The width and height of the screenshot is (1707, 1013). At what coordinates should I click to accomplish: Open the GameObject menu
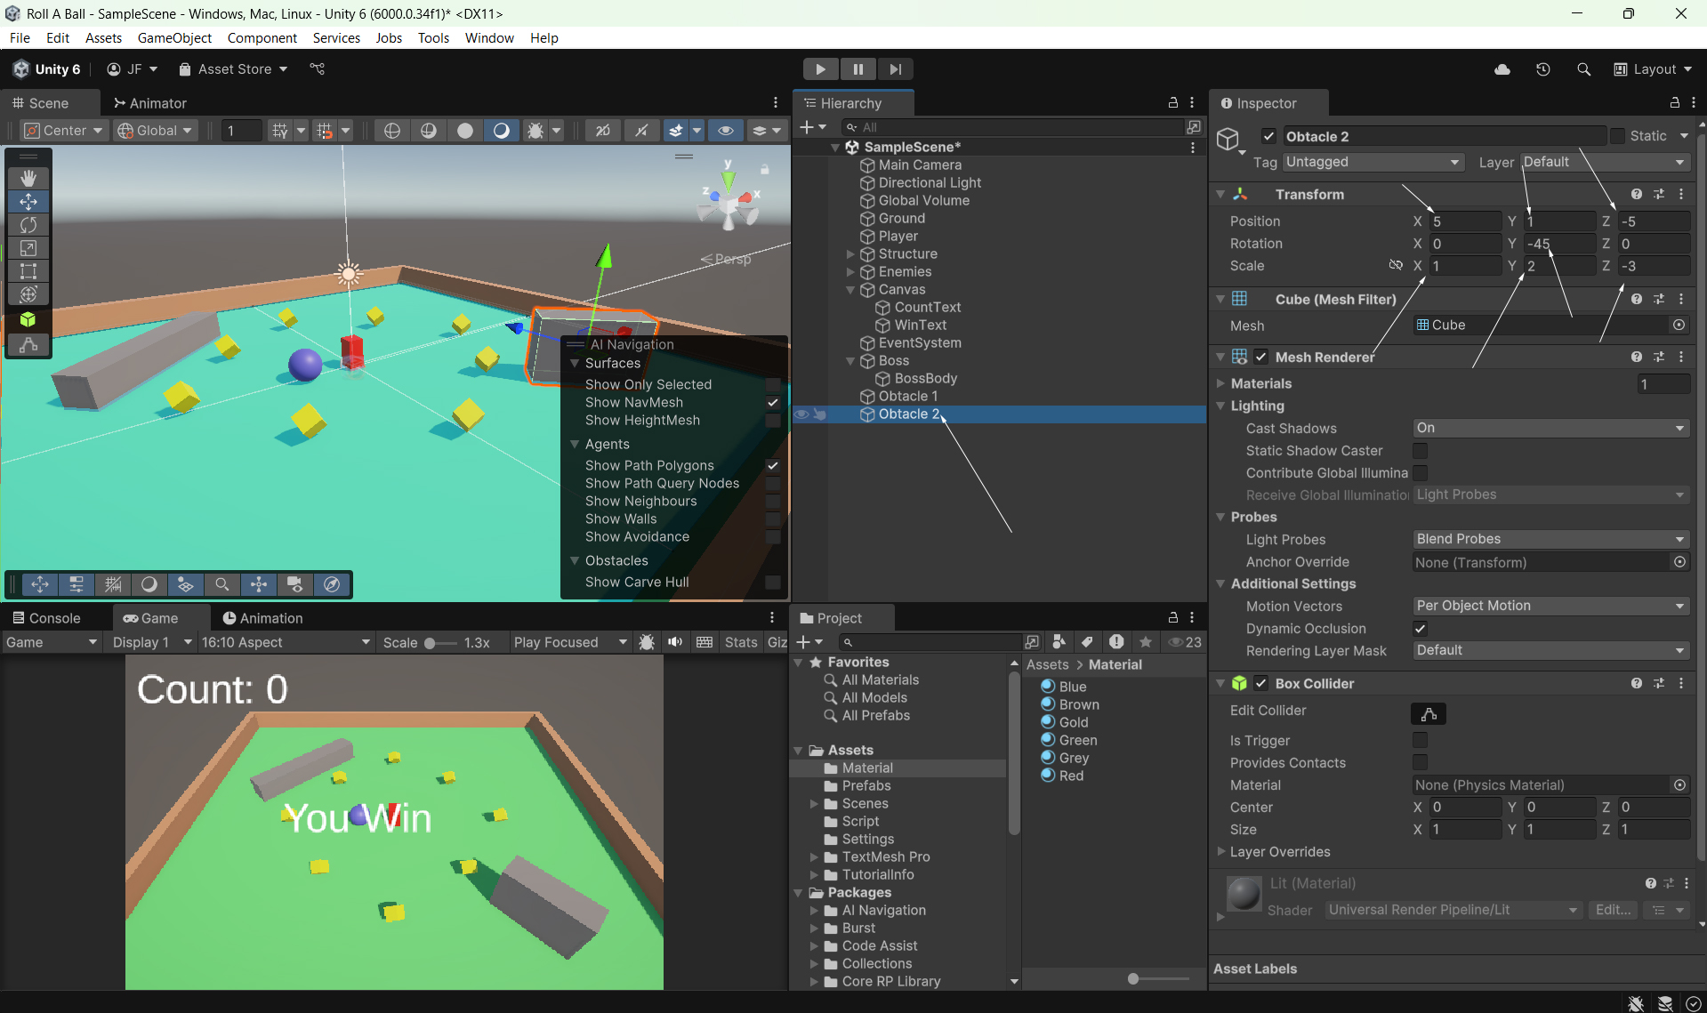[174, 37]
